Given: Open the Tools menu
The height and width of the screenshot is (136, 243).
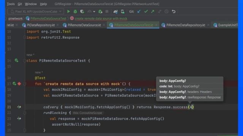Looking at the screenshot, I should tap(11, 4).
